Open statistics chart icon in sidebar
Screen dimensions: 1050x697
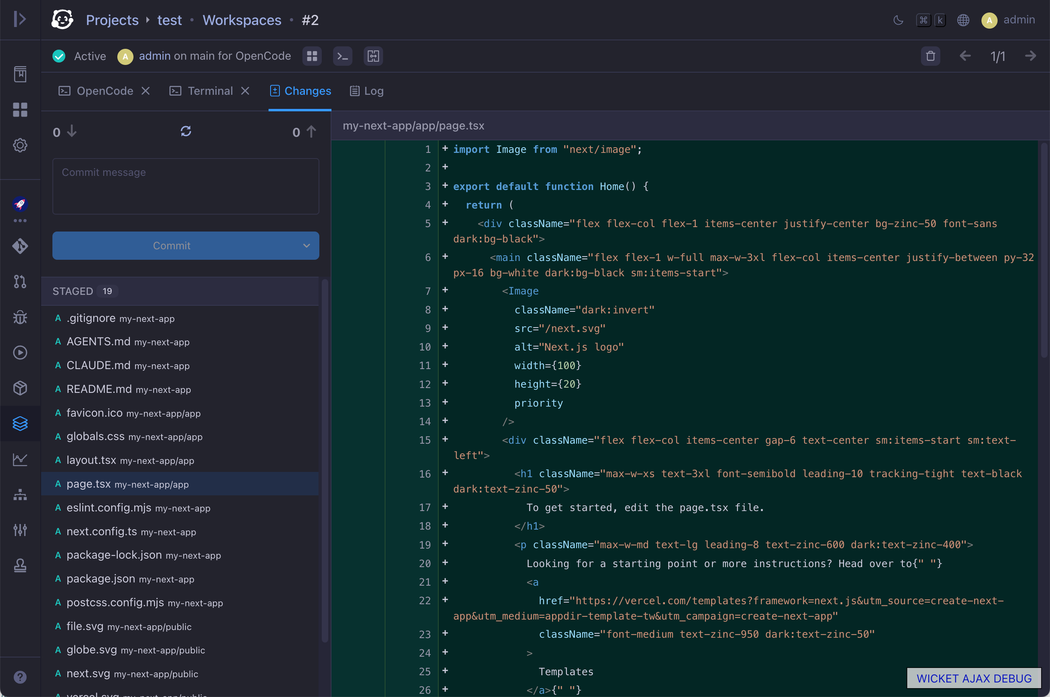click(x=20, y=459)
